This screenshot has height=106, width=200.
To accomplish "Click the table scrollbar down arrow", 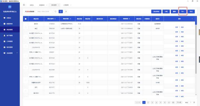I will [x=196, y=95].
